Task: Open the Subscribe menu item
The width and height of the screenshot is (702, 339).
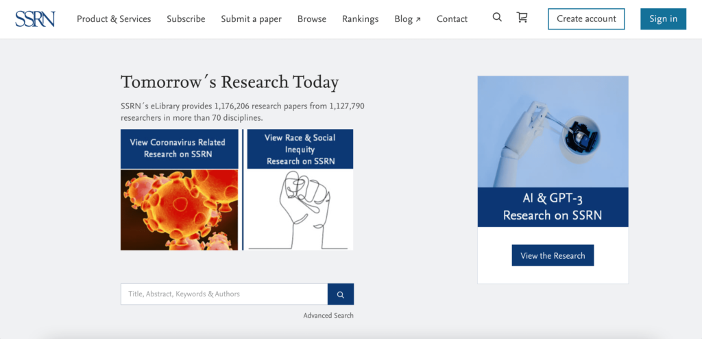Action: [186, 19]
